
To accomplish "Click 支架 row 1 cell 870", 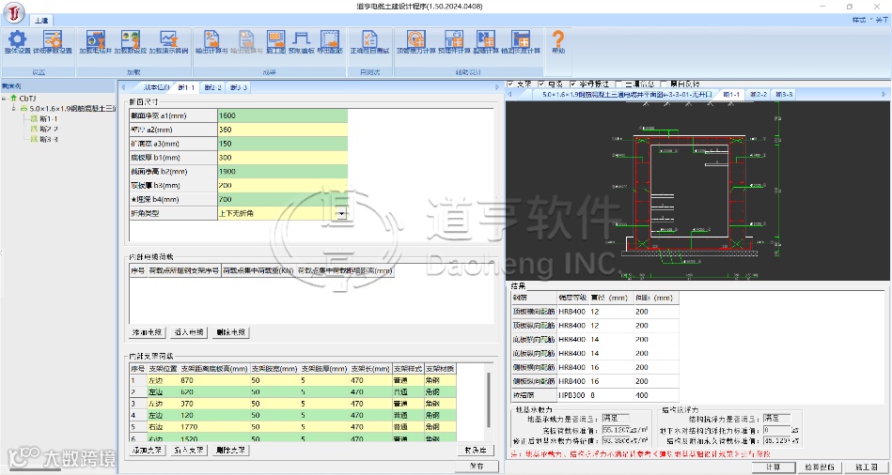I will pyautogui.click(x=214, y=380).
